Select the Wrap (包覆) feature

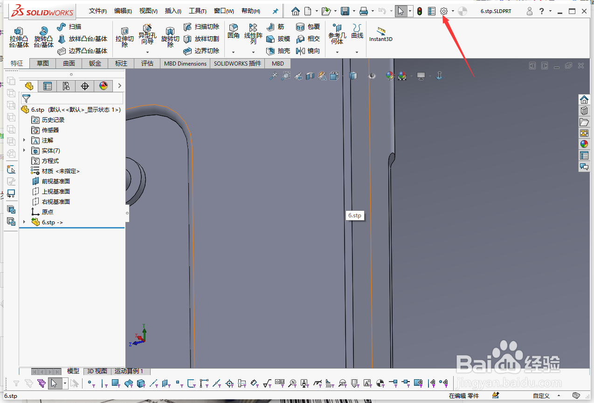pos(308,27)
